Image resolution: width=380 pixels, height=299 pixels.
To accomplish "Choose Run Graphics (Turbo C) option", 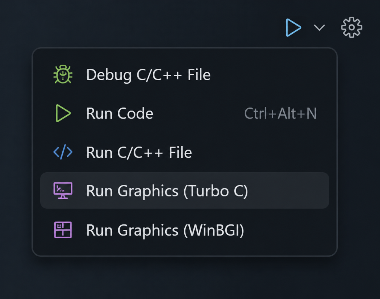I will 185,191.
